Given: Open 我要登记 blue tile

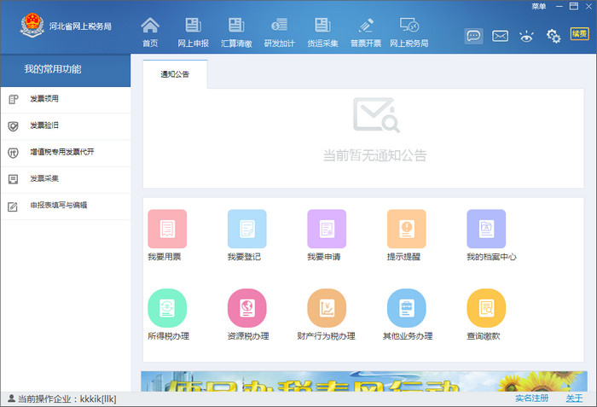Looking at the screenshot, I should coord(247,229).
